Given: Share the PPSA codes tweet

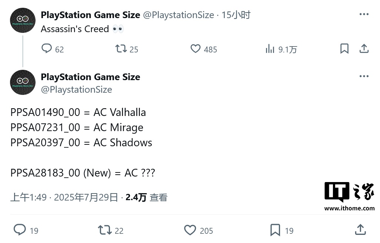Looking at the screenshot, I should 360,230.
